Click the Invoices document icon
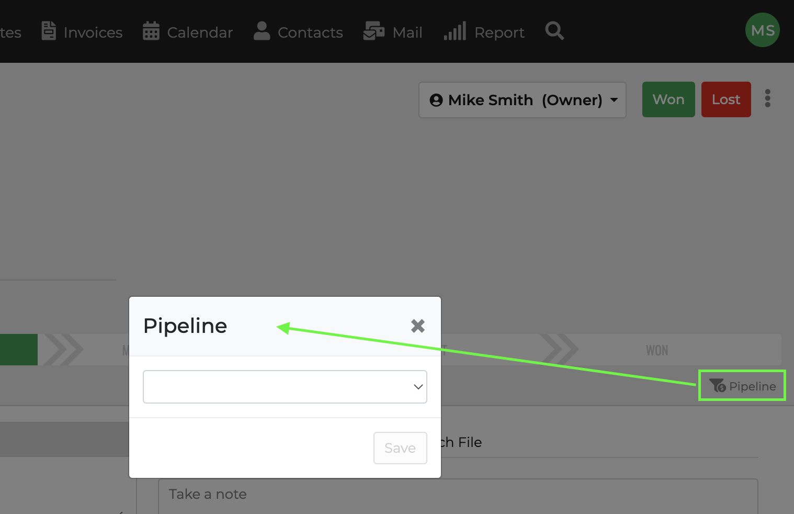Image resolution: width=794 pixels, height=514 pixels. [49, 31]
